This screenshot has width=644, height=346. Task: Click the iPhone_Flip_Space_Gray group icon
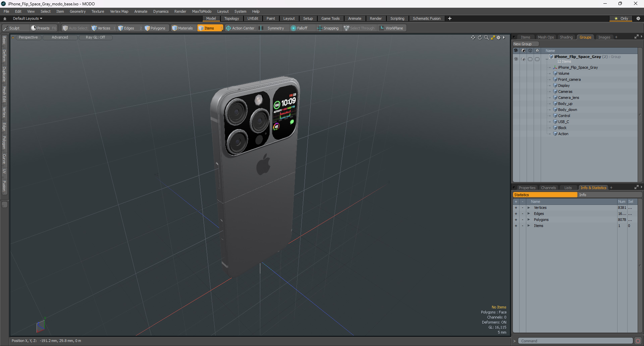551,57
